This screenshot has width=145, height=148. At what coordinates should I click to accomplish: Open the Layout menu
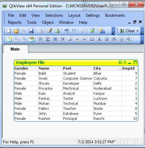click(74, 15)
